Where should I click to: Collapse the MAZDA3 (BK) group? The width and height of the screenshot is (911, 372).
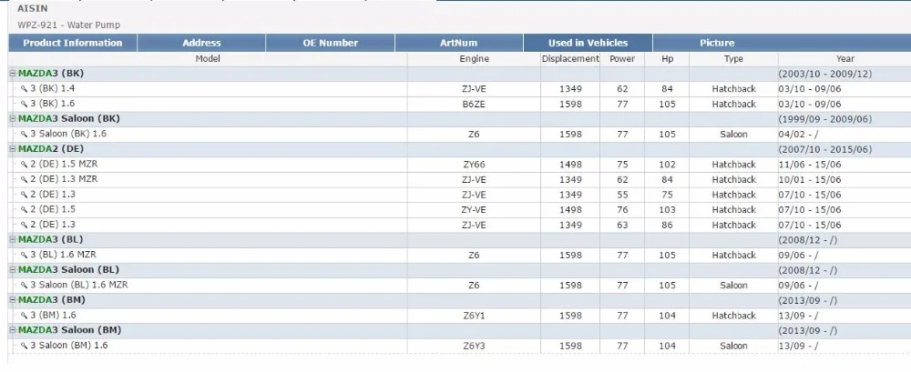click(13, 74)
